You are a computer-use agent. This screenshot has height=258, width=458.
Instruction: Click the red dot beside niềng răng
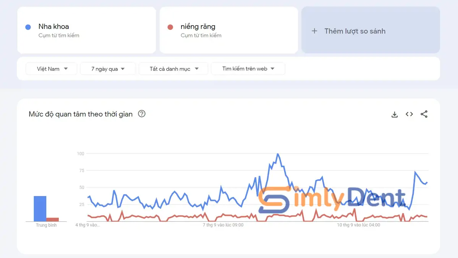170,27
